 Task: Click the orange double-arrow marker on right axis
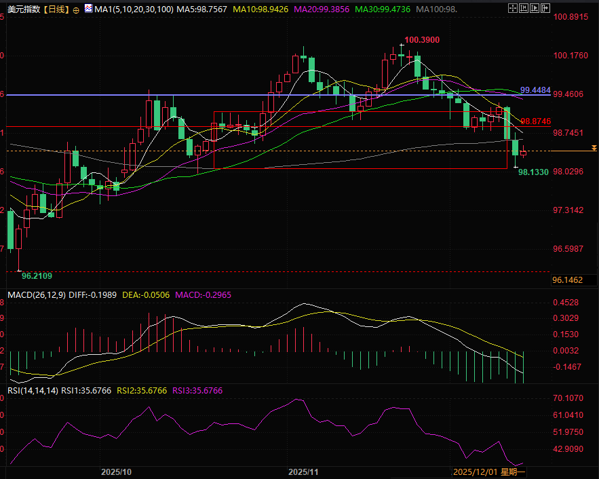(x=594, y=147)
